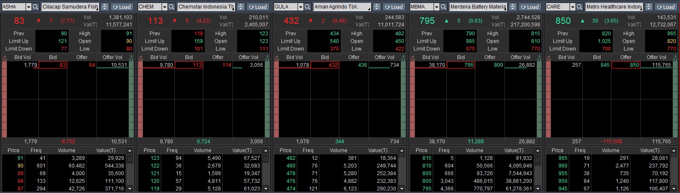This screenshot has width=680, height=193.
Task: Open the CHEM stock code dropdown
Action: (x=165, y=7)
